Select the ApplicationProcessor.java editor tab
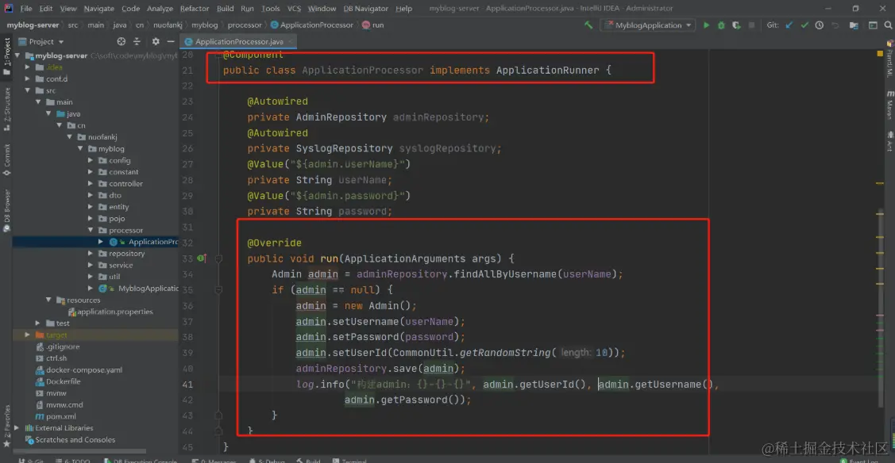The width and height of the screenshot is (895, 463). 238,41
